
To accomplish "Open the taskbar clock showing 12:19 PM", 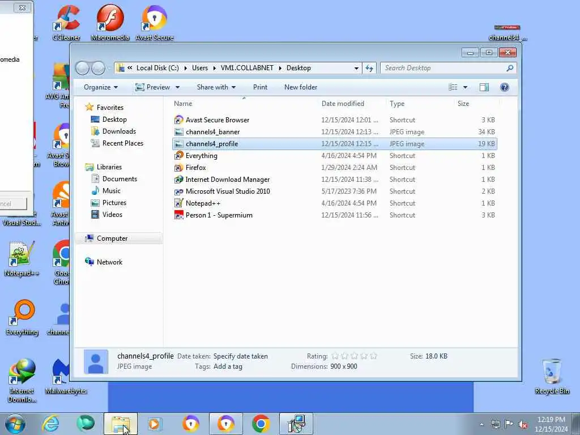I will (x=551, y=424).
